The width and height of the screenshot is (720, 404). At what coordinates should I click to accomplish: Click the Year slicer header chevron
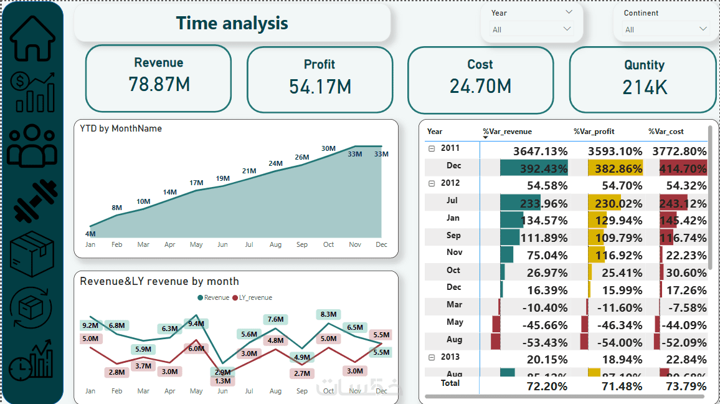[569, 12]
